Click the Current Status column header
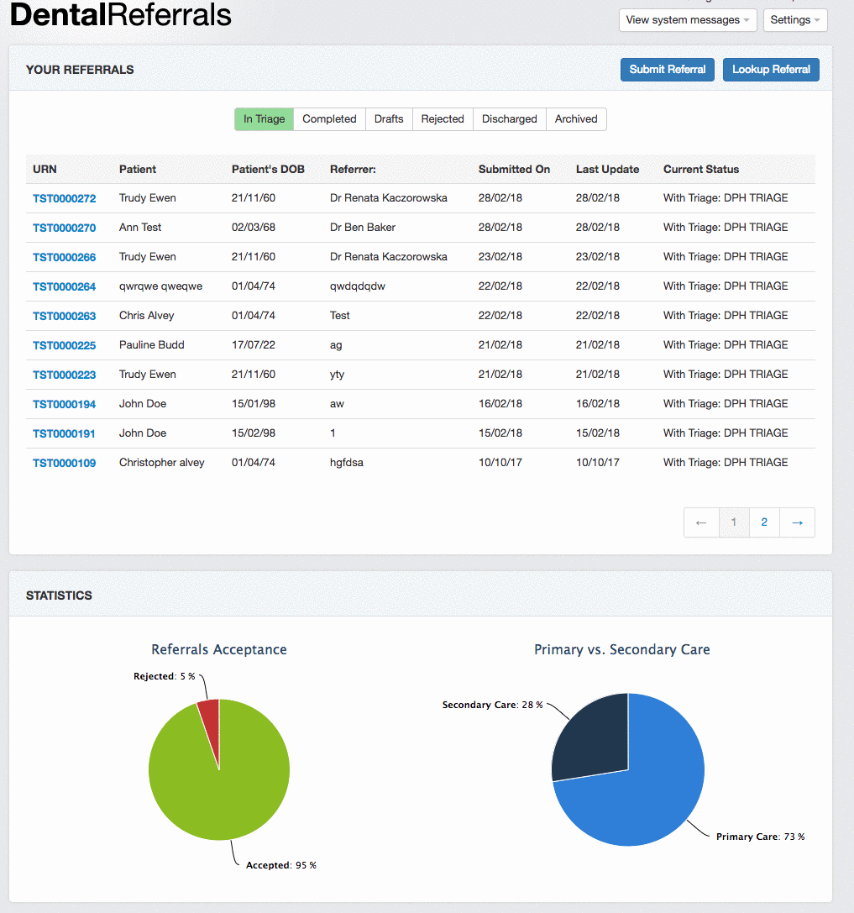The width and height of the screenshot is (854, 913). click(x=701, y=170)
